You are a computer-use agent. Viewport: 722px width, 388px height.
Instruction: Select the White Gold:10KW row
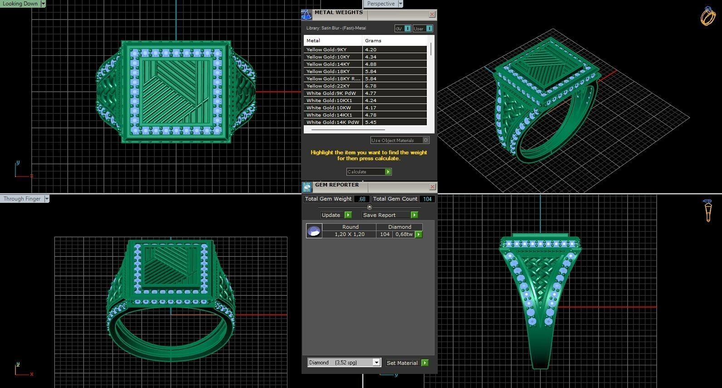pos(365,108)
